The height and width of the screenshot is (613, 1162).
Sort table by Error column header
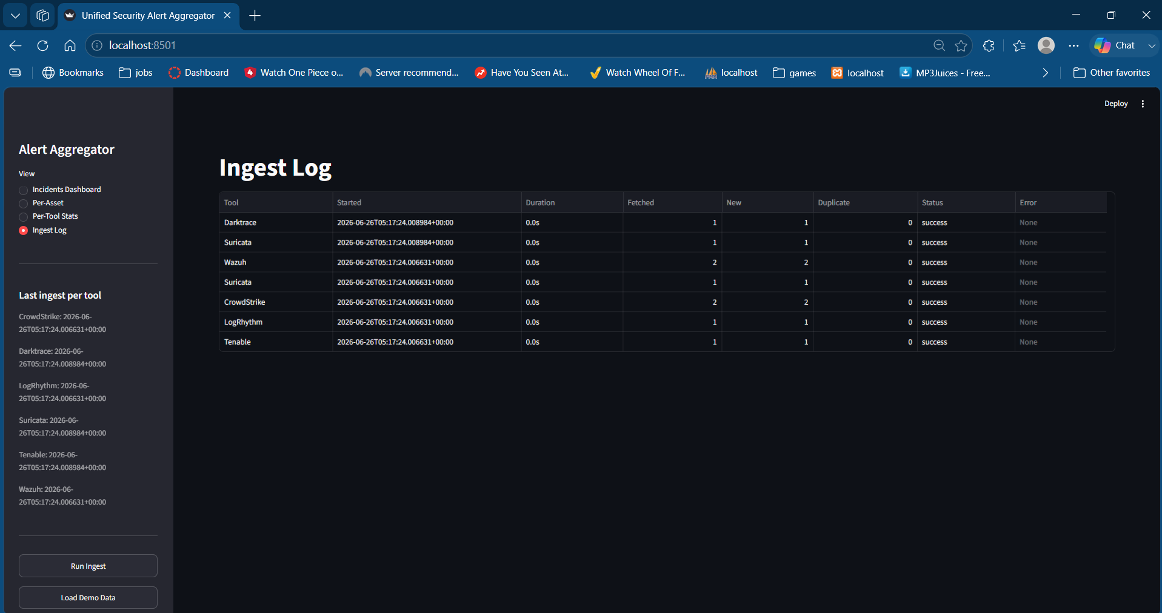(x=1061, y=202)
